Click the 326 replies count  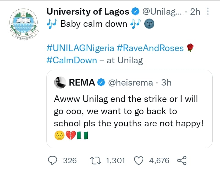70,160
